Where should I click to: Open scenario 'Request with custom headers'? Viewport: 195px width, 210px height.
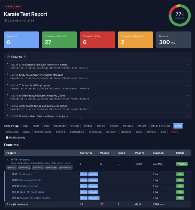point(31,198)
